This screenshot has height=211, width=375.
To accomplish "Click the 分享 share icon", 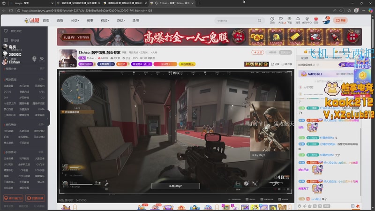I will (x=275, y=64).
